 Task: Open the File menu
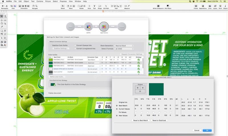15,1
